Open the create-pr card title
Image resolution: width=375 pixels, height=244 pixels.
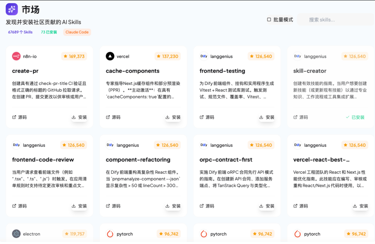coord(25,71)
